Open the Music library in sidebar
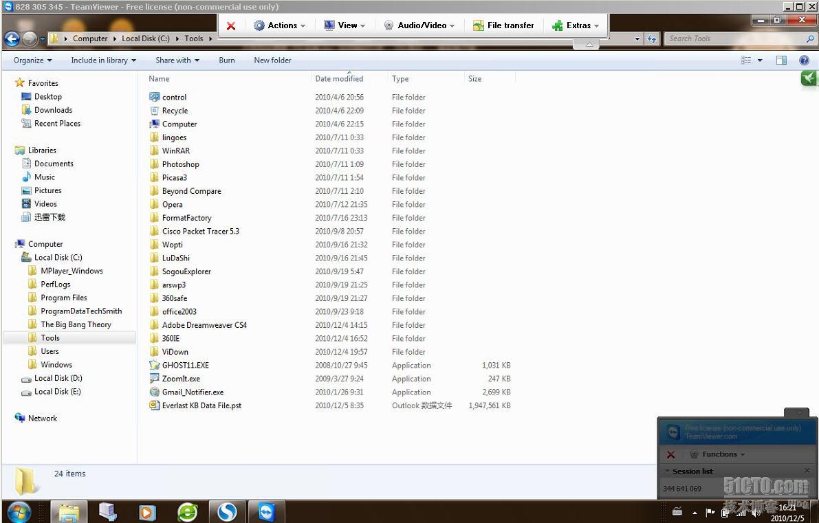 click(38, 177)
